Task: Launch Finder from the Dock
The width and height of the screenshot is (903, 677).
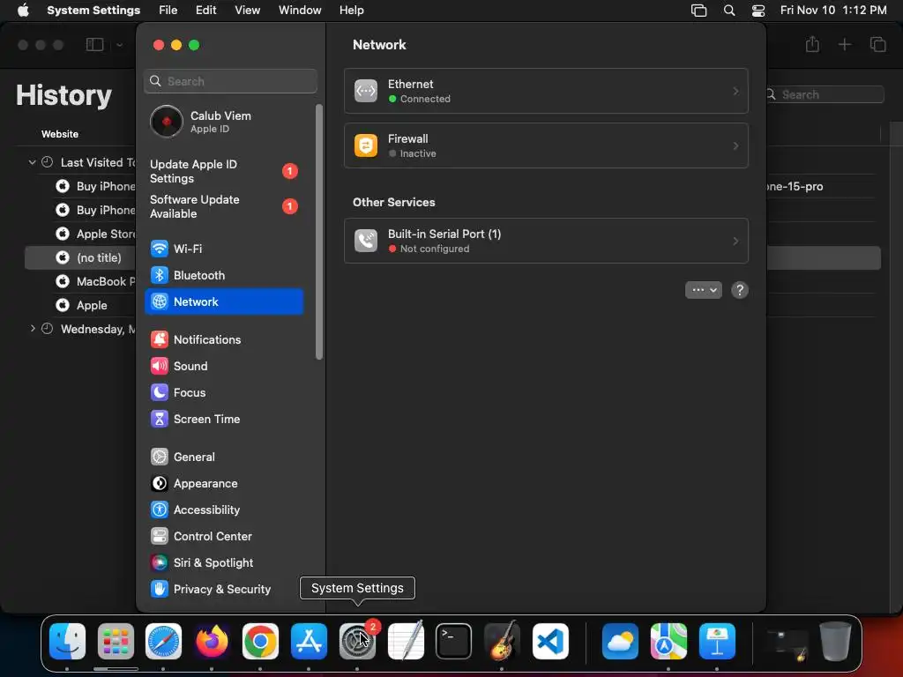Action: (x=67, y=642)
